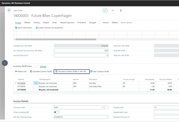Open the Order menu
Viewport: 179px width, 122px height.
coord(55,22)
